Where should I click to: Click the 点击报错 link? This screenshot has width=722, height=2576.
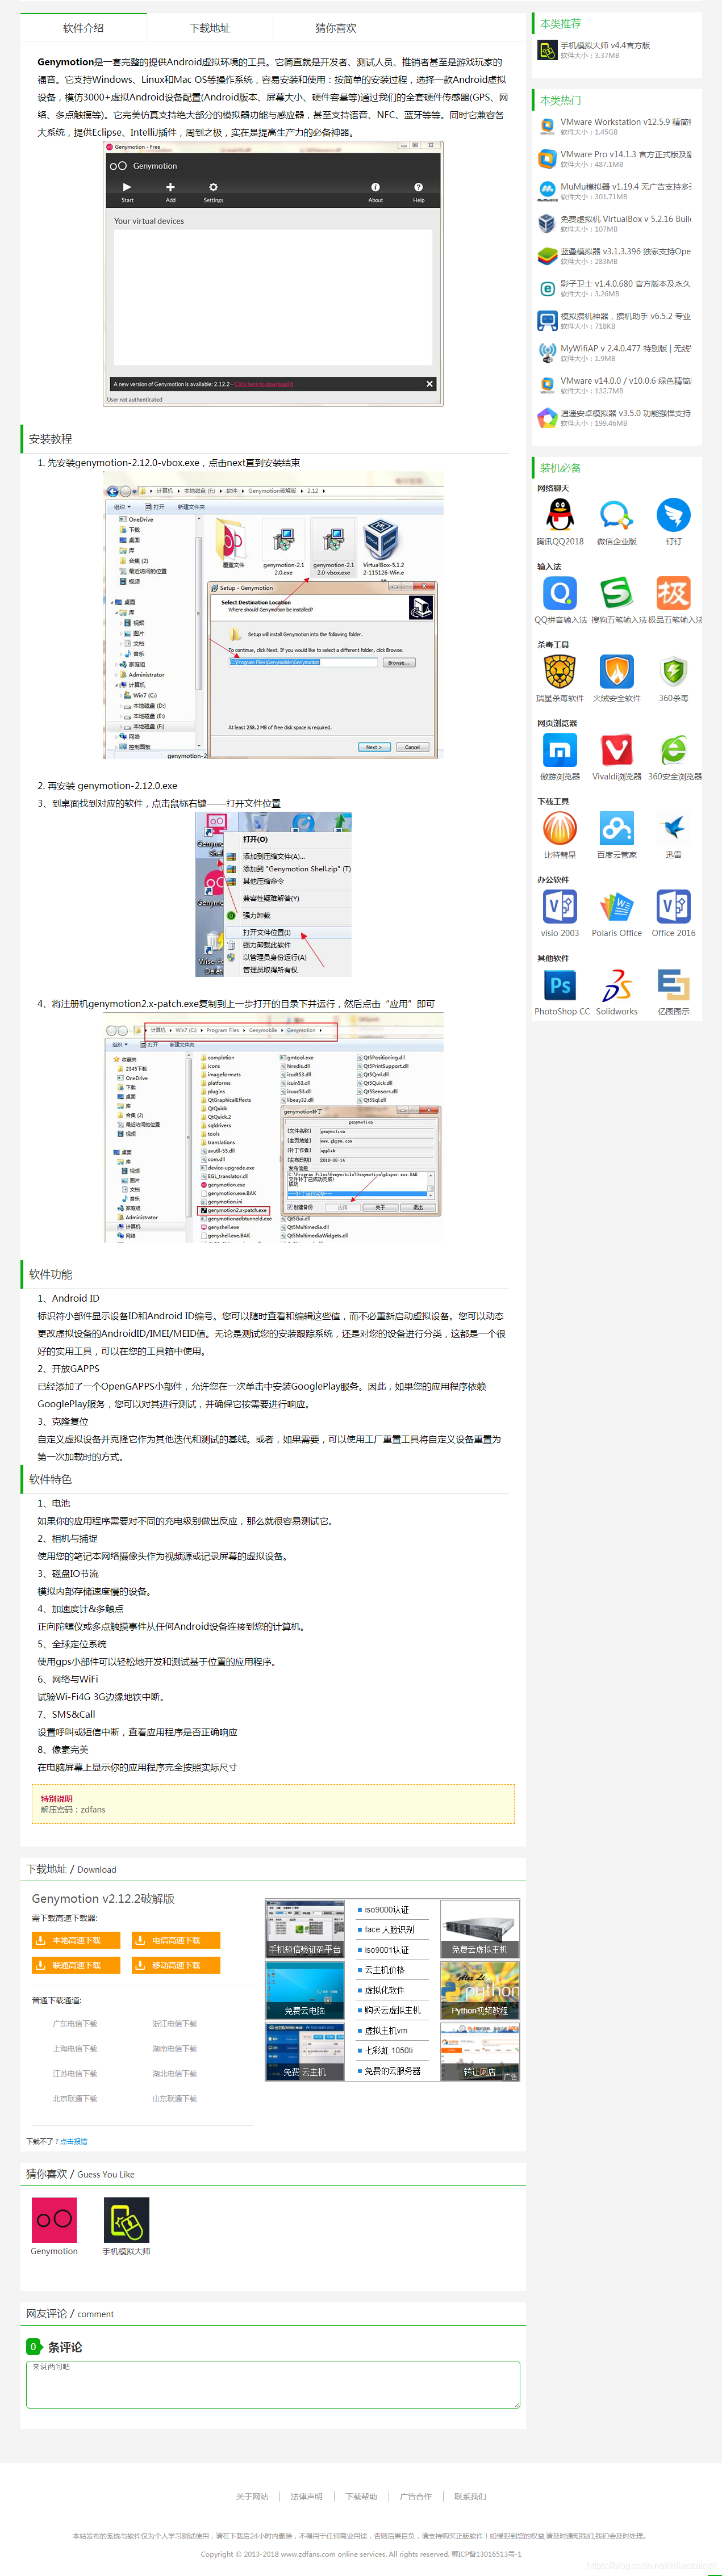74,2141
